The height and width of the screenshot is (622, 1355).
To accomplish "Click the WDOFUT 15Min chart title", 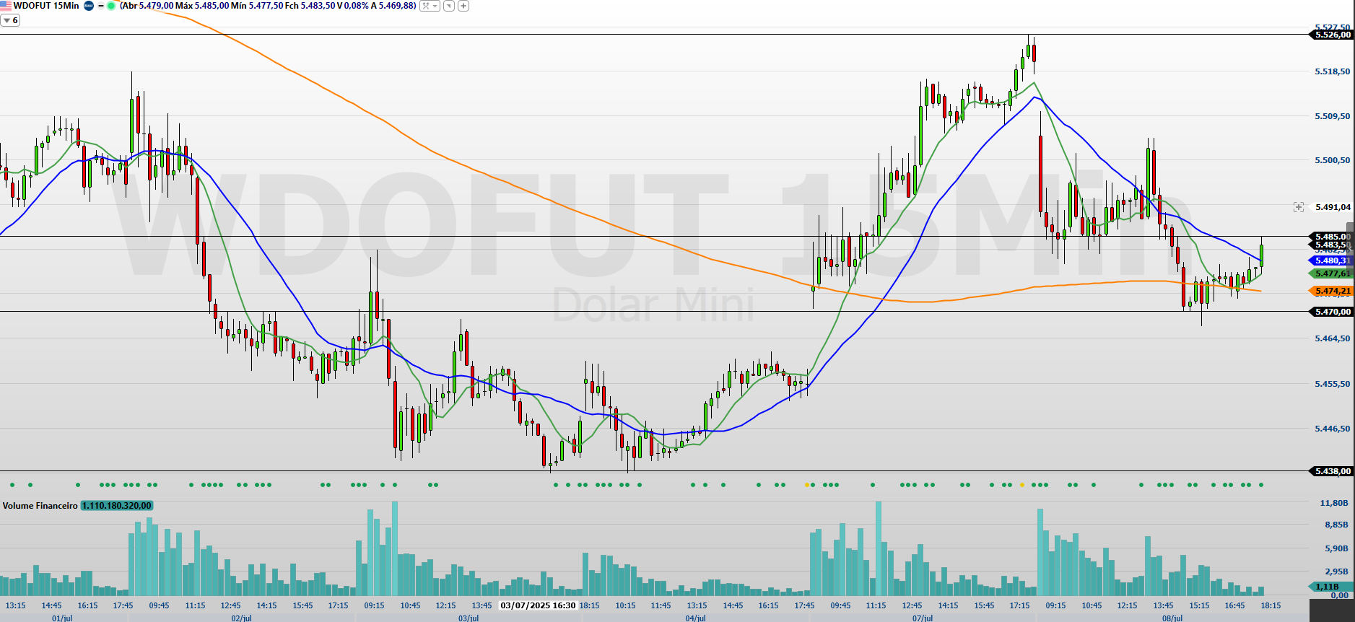I will click(46, 6).
